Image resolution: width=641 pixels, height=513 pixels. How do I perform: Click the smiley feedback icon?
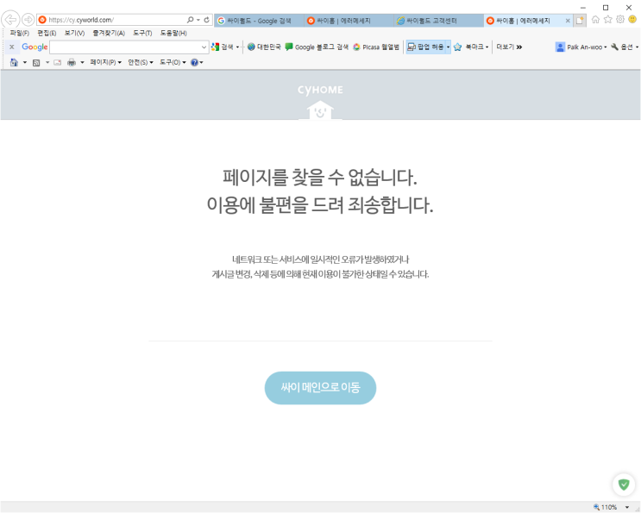pyautogui.click(x=632, y=20)
